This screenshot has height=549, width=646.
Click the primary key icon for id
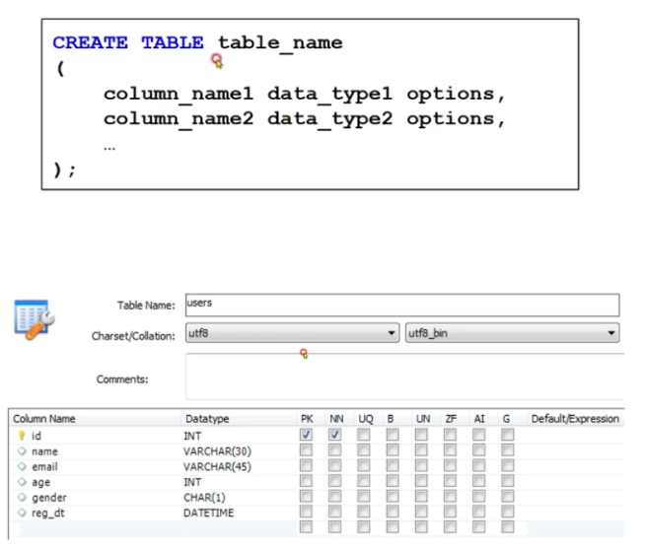click(x=22, y=436)
